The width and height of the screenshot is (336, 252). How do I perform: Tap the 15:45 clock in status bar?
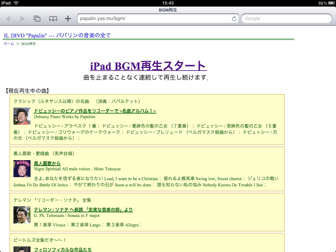[x=168, y=3]
